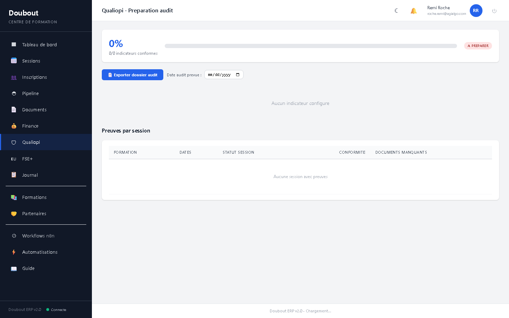Screen dimensions: 509x318
Task: Click the RR user avatar
Action: click(476, 11)
